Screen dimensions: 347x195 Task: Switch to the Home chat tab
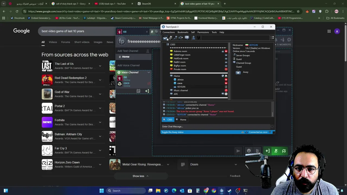pyautogui.click(x=181, y=119)
